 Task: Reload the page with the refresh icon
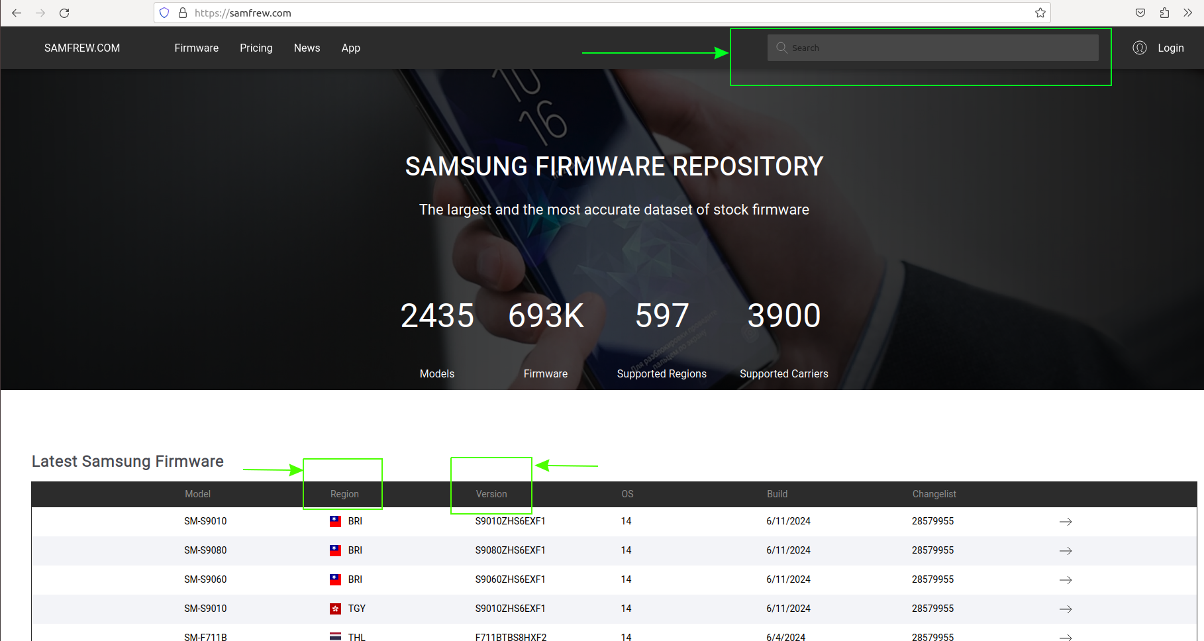pos(64,13)
